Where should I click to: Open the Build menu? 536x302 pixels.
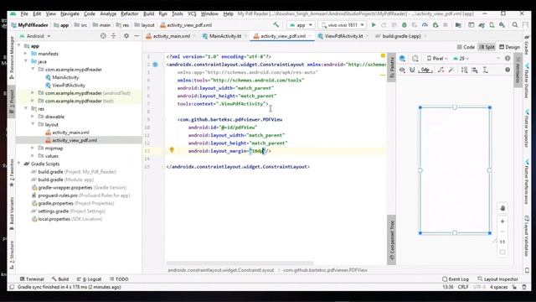[148, 13]
